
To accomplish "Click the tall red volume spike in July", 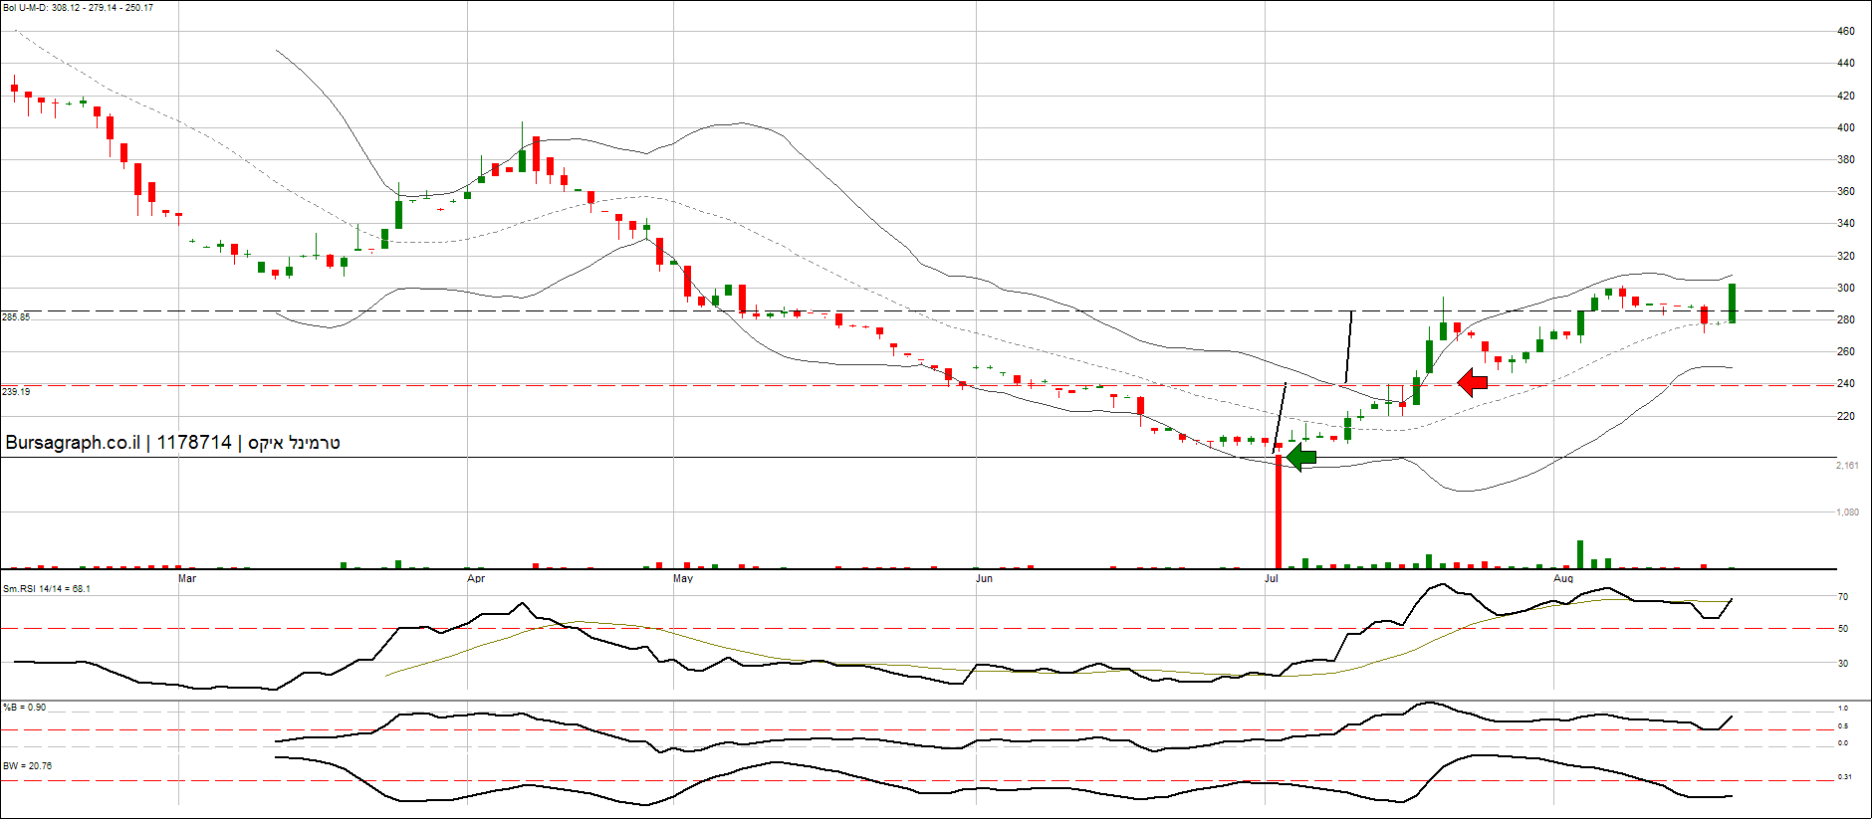I will [x=1279, y=512].
